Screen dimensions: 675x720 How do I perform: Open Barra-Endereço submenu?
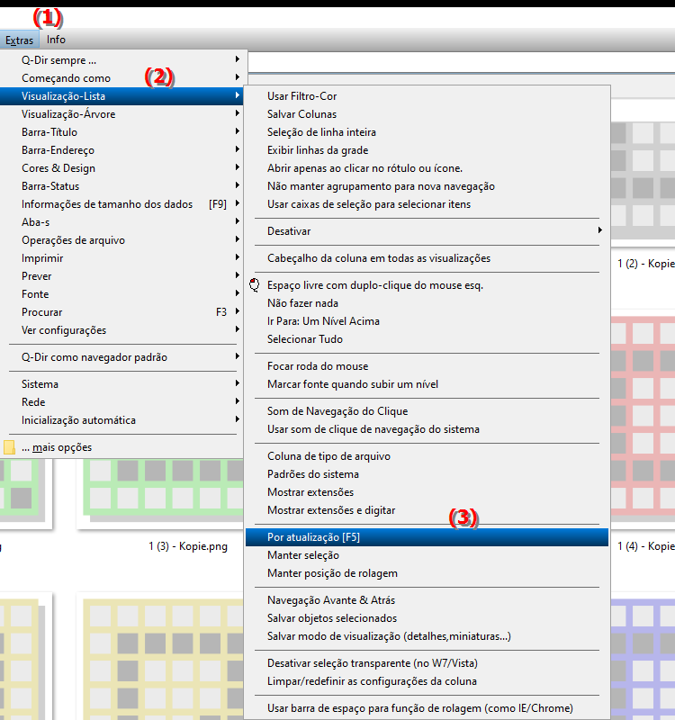pyautogui.click(x=121, y=150)
